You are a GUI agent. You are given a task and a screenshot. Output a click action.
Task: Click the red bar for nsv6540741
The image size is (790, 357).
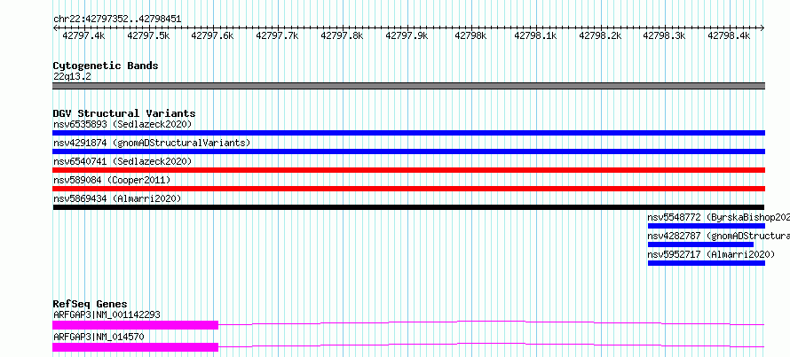coord(408,170)
